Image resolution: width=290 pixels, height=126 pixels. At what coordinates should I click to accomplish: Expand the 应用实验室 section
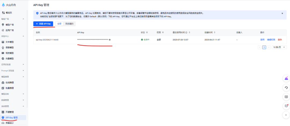[23, 64]
